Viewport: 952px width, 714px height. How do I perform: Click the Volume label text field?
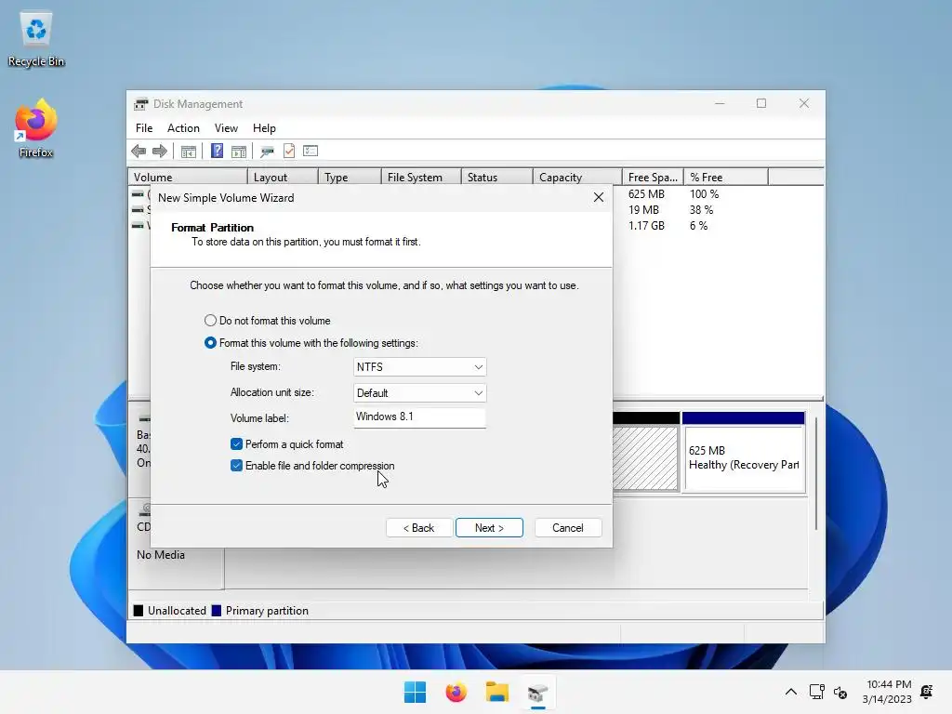tap(419, 417)
